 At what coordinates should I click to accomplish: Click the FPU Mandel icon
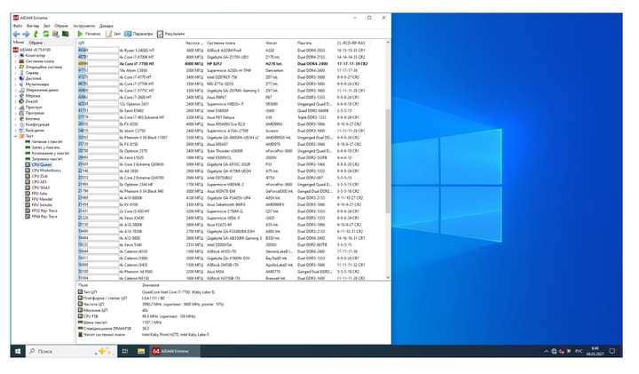coord(28,199)
